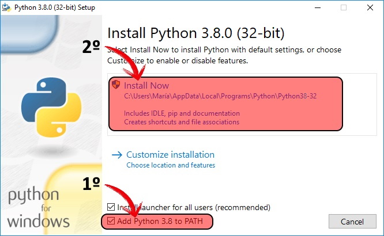The width and height of the screenshot is (384, 236).
Task: Open the Customize installation option
Action: pos(171,155)
